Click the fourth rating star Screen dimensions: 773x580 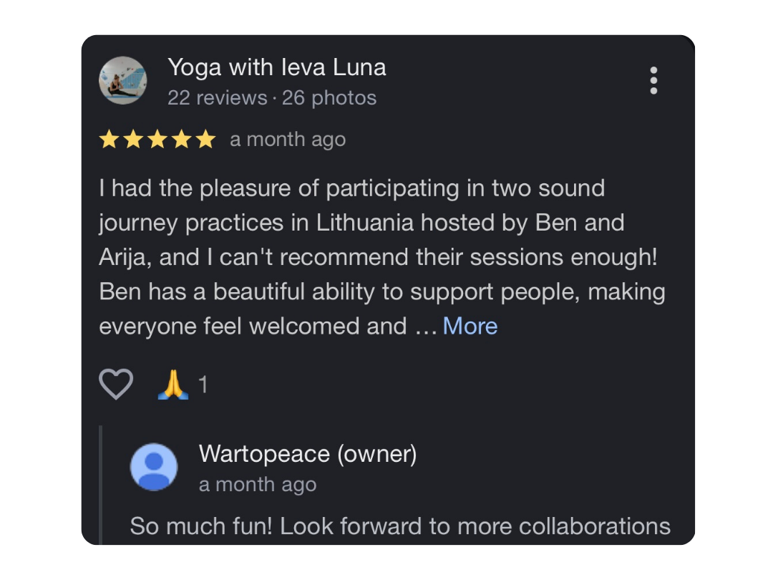(182, 140)
